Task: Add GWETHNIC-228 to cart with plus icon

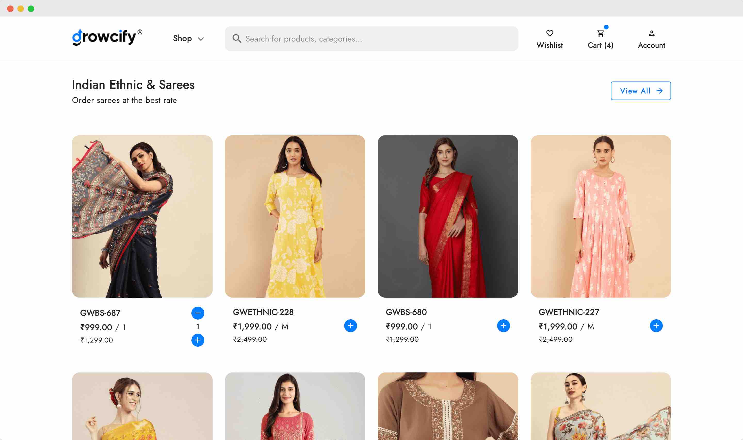Action: pos(351,325)
